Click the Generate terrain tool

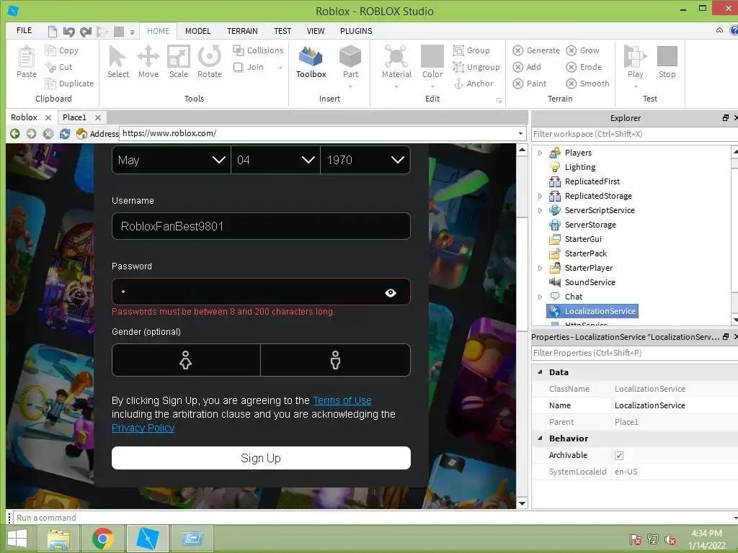[x=536, y=50]
